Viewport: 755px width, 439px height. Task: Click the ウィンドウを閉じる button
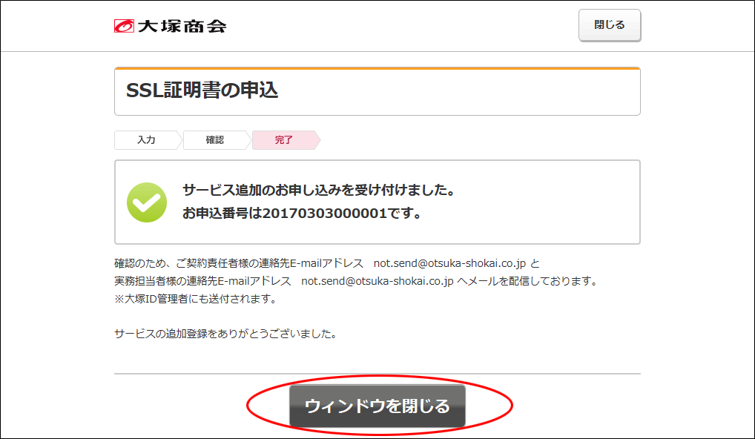pyautogui.click(x=377, y=406)
